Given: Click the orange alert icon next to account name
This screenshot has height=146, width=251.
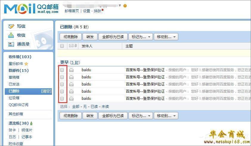Looking at the screenshot, I should click(x=125, y=6).
